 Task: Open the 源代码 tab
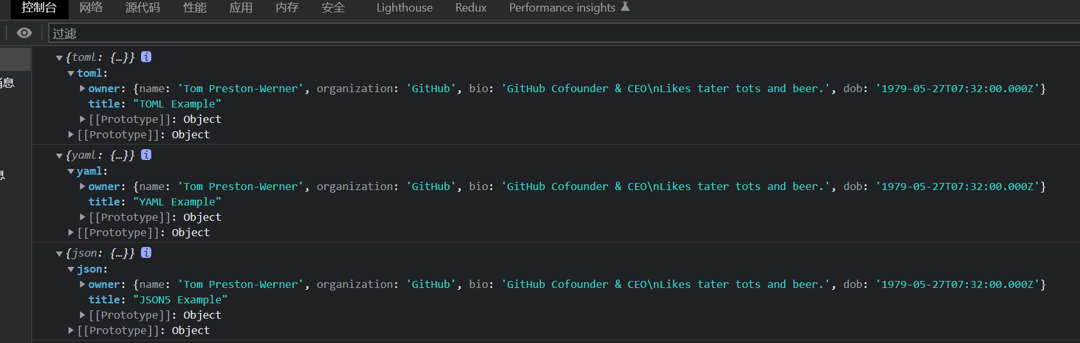(142, 8)
